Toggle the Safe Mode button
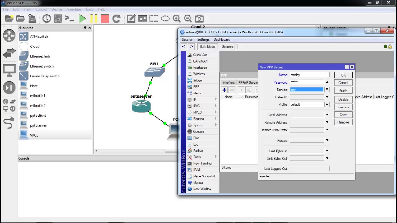 point(207,47)
